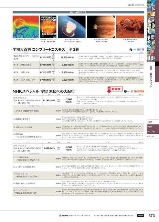Screen dimensions: 159x222
Task: Click the 5,800 price in the 第3巻 row
Action: pos(67,80)
